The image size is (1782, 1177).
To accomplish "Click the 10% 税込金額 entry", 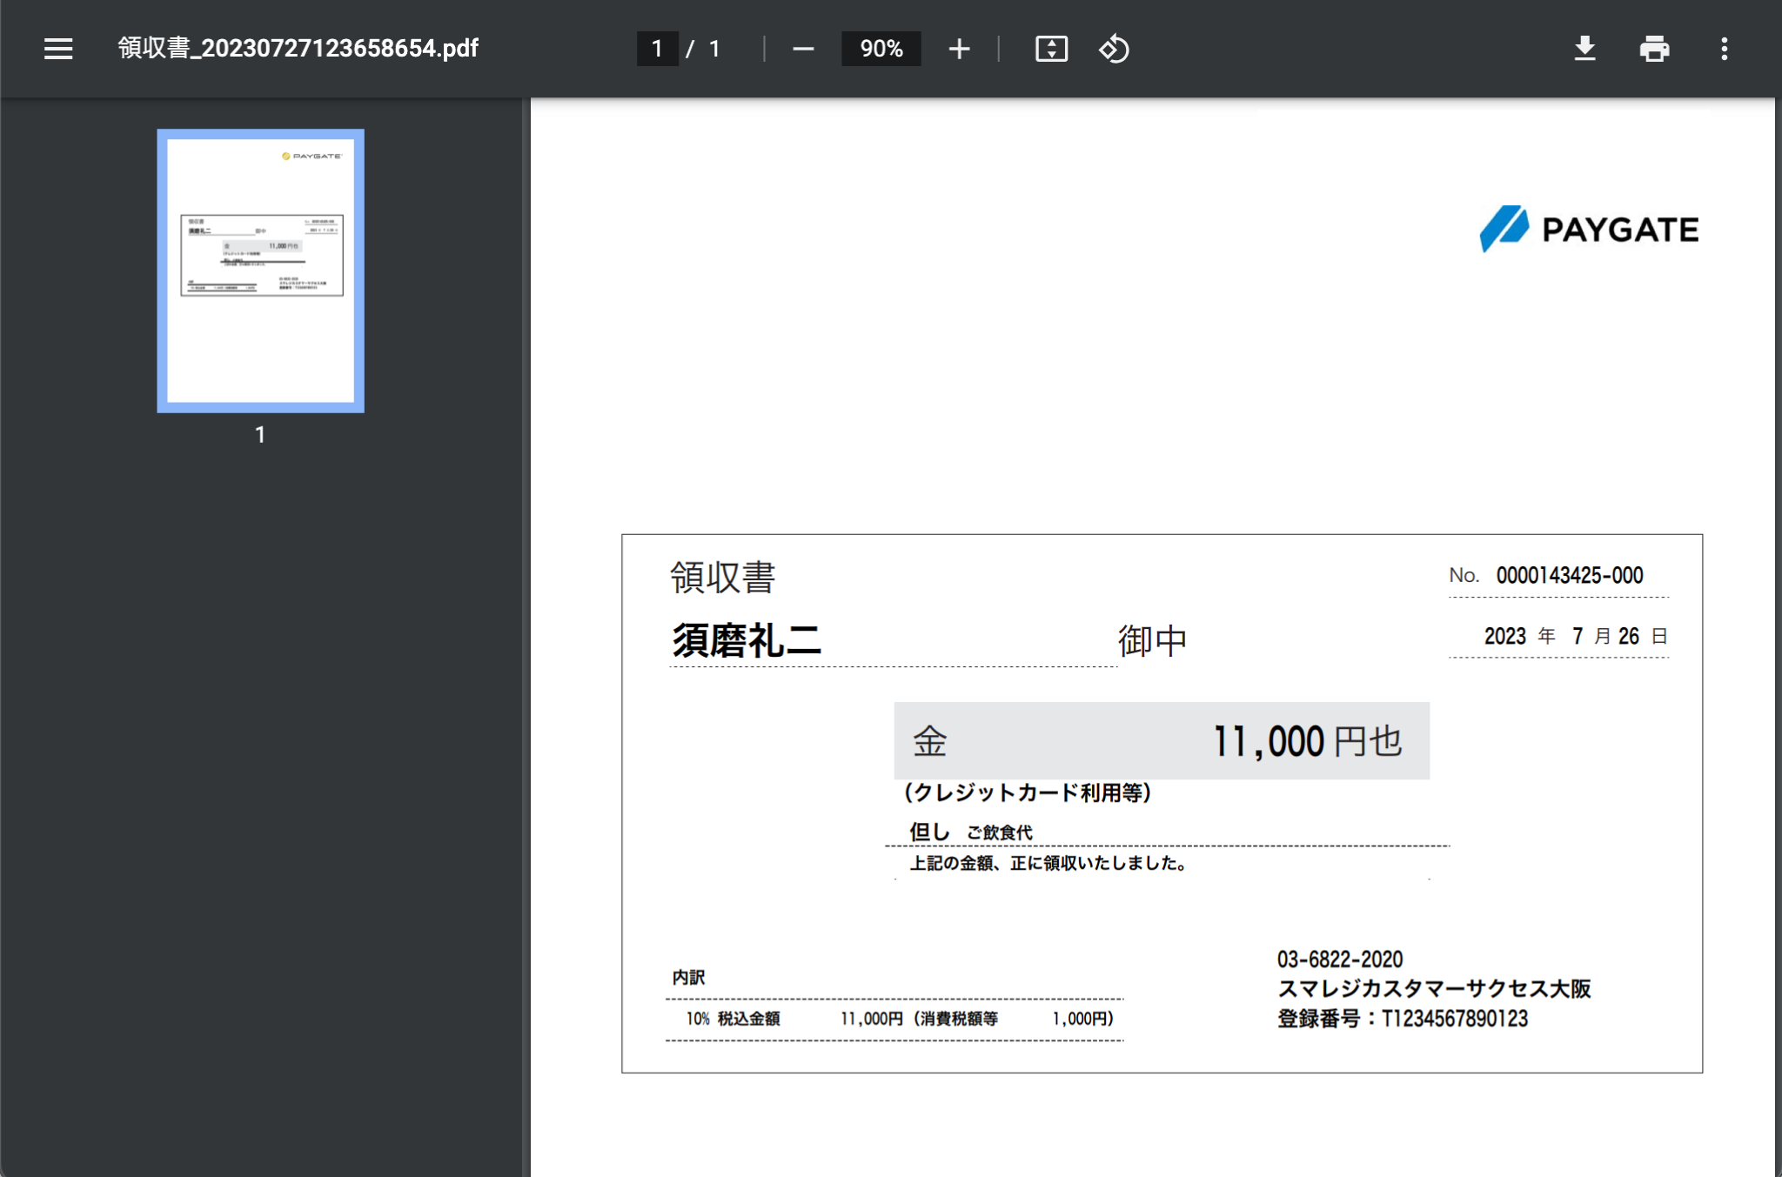I will point(733,1019).
